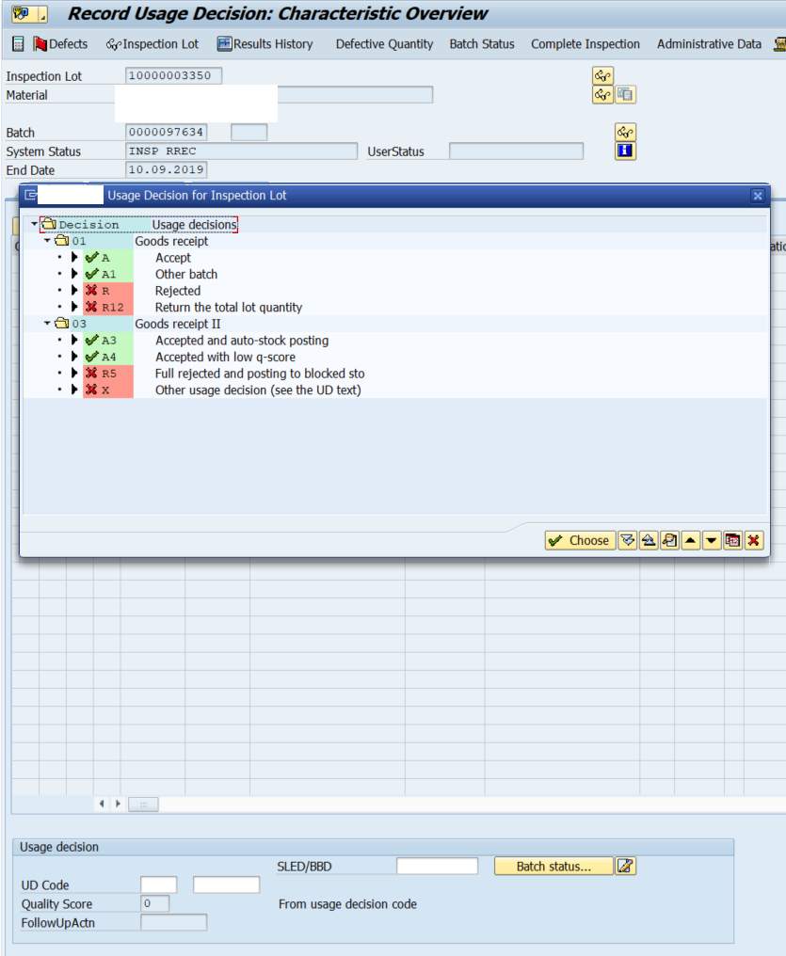Click the End Date field
786x956 pixels.
coord(166,169)
